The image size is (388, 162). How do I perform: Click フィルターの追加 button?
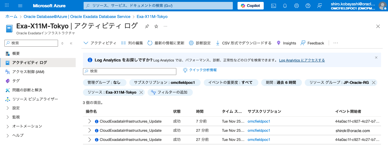pos(170,92)
